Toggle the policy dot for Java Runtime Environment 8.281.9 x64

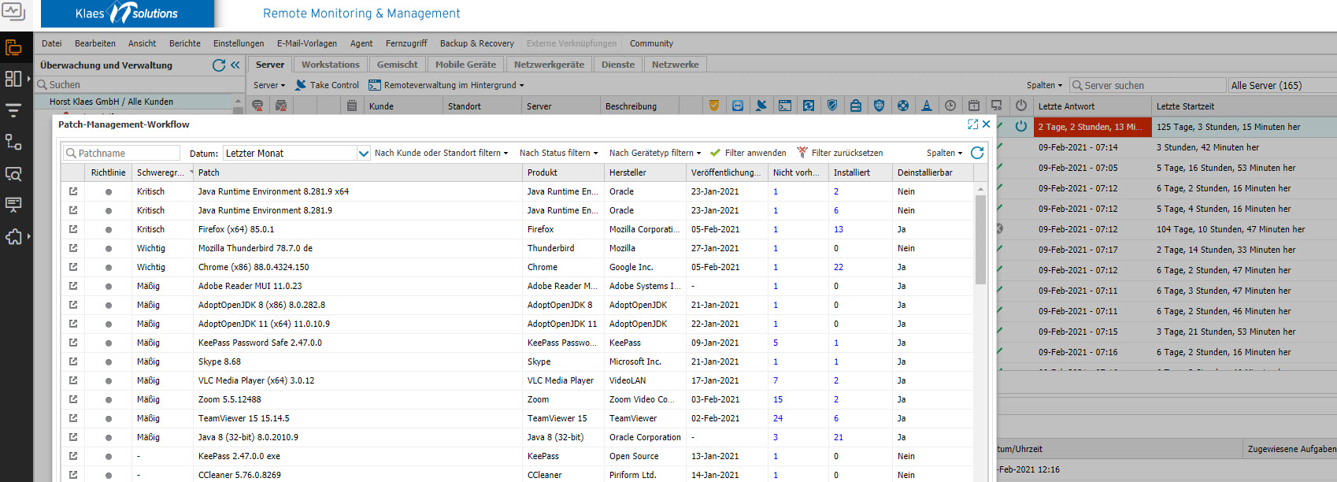pos(109,191)
